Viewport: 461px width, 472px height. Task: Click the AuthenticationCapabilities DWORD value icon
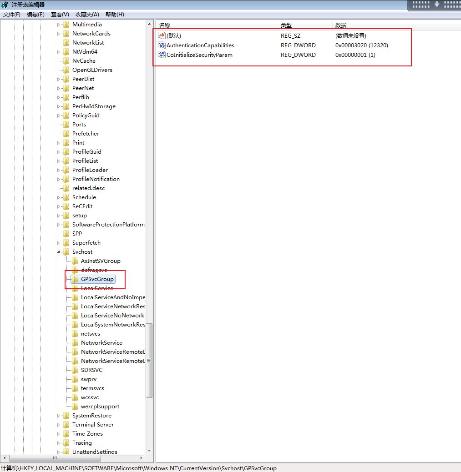click(162, 45)
